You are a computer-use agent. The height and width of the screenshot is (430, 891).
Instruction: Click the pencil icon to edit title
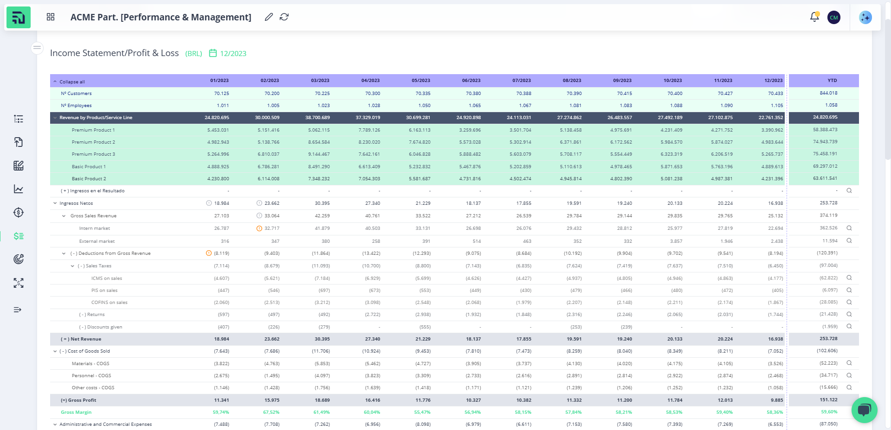point(269,17)
